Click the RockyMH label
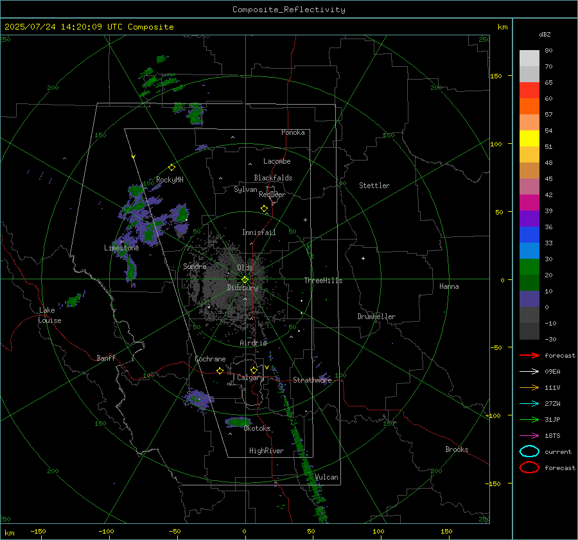 pyautogui.click(x=170, y=180)
